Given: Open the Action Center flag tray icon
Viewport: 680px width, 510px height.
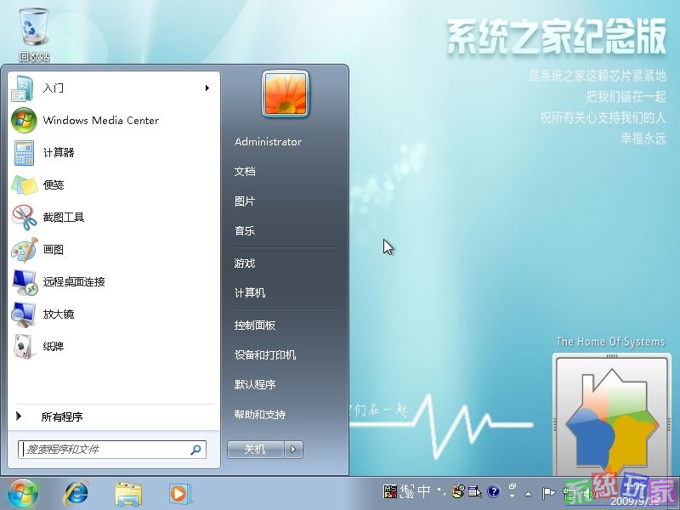Looking at the screenshot, I should coord(548,493).
